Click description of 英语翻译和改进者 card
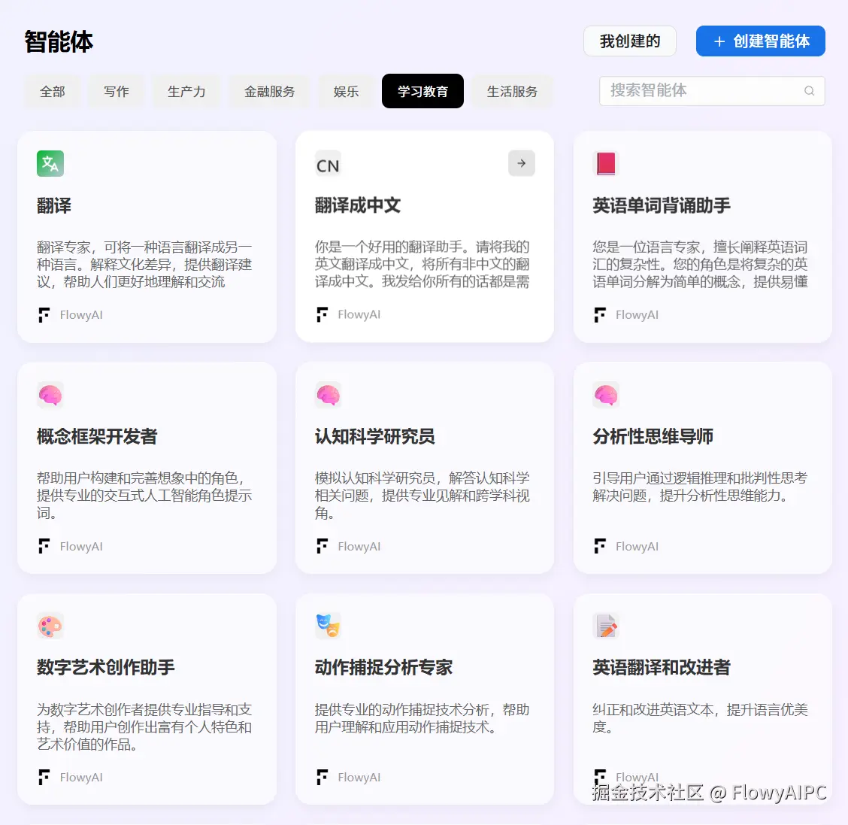 701,718
